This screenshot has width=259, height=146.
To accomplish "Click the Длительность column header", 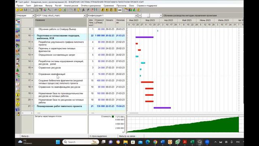I will 91,23.
